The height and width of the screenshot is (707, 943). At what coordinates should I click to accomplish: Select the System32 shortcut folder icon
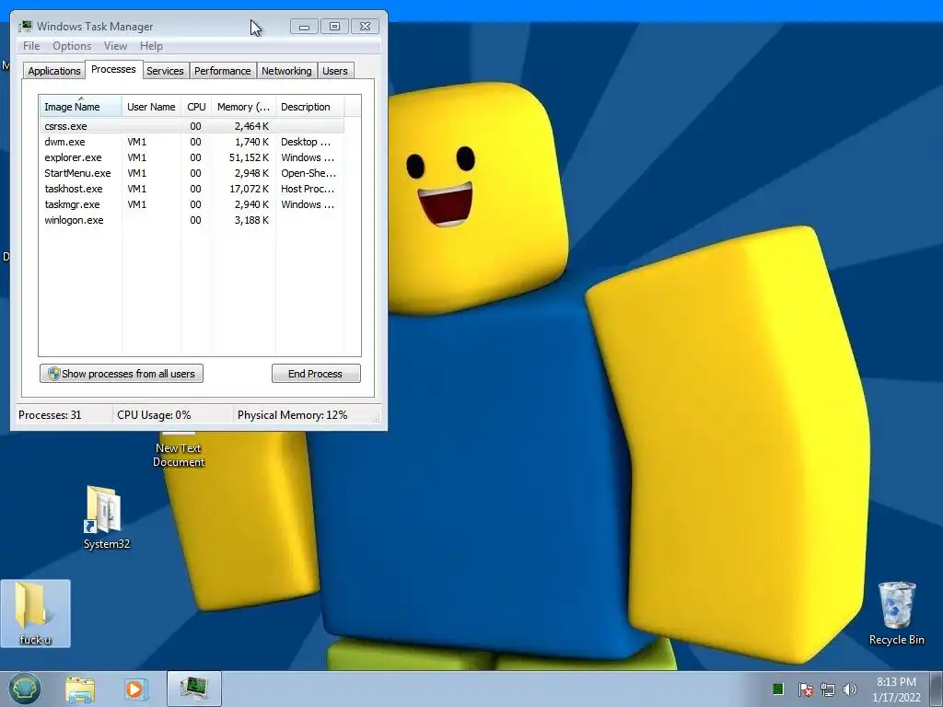106,517
